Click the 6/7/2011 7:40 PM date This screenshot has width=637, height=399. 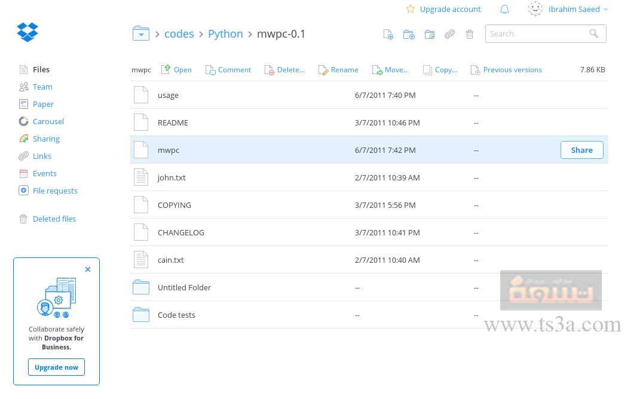385,96
